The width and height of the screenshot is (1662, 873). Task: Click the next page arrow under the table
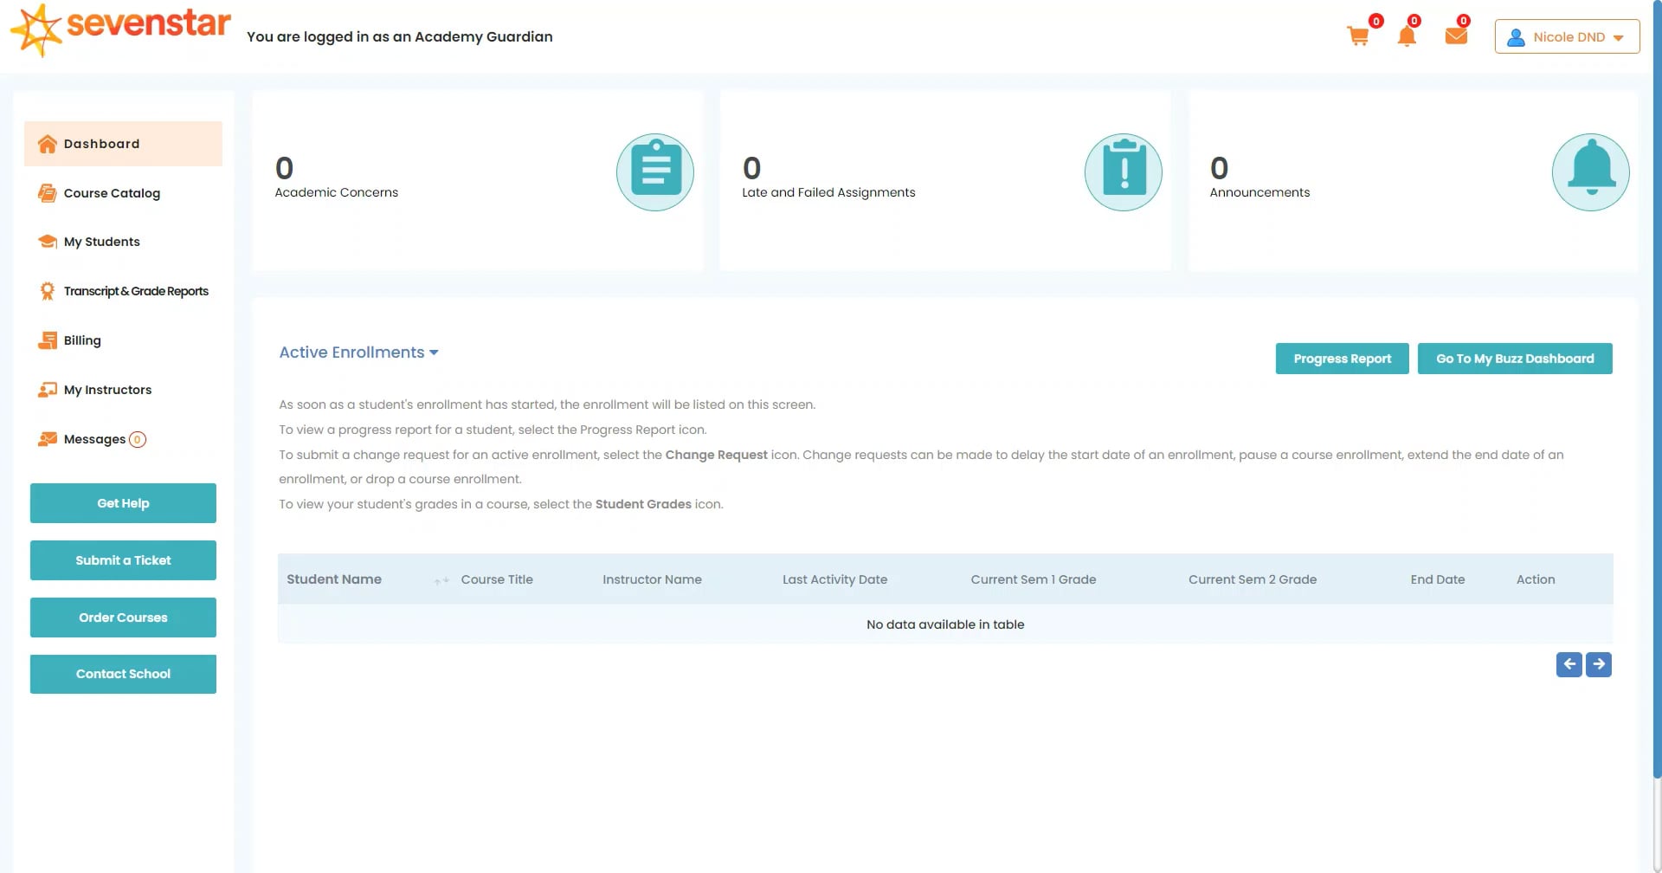(x=1598, y=664)
